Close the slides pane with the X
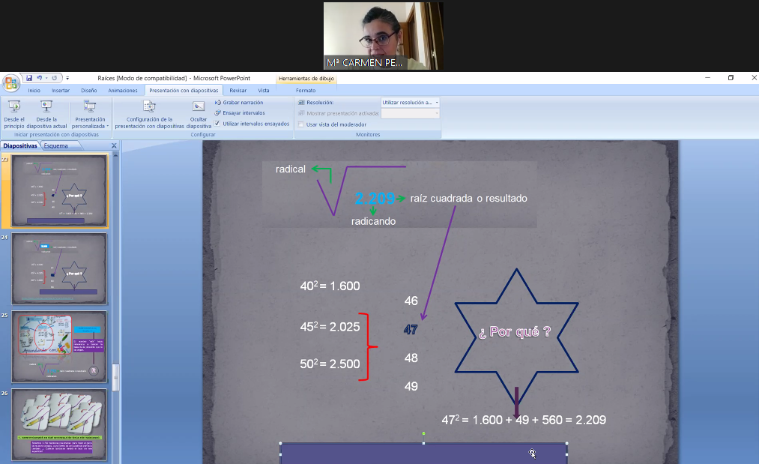The width and height of the screenshot is (759, 464). click(x=114, y=146)
